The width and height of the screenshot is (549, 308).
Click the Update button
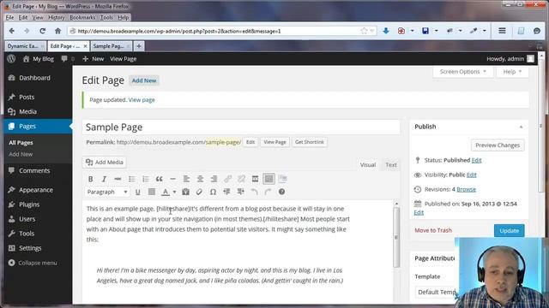(x=509, y=230)
